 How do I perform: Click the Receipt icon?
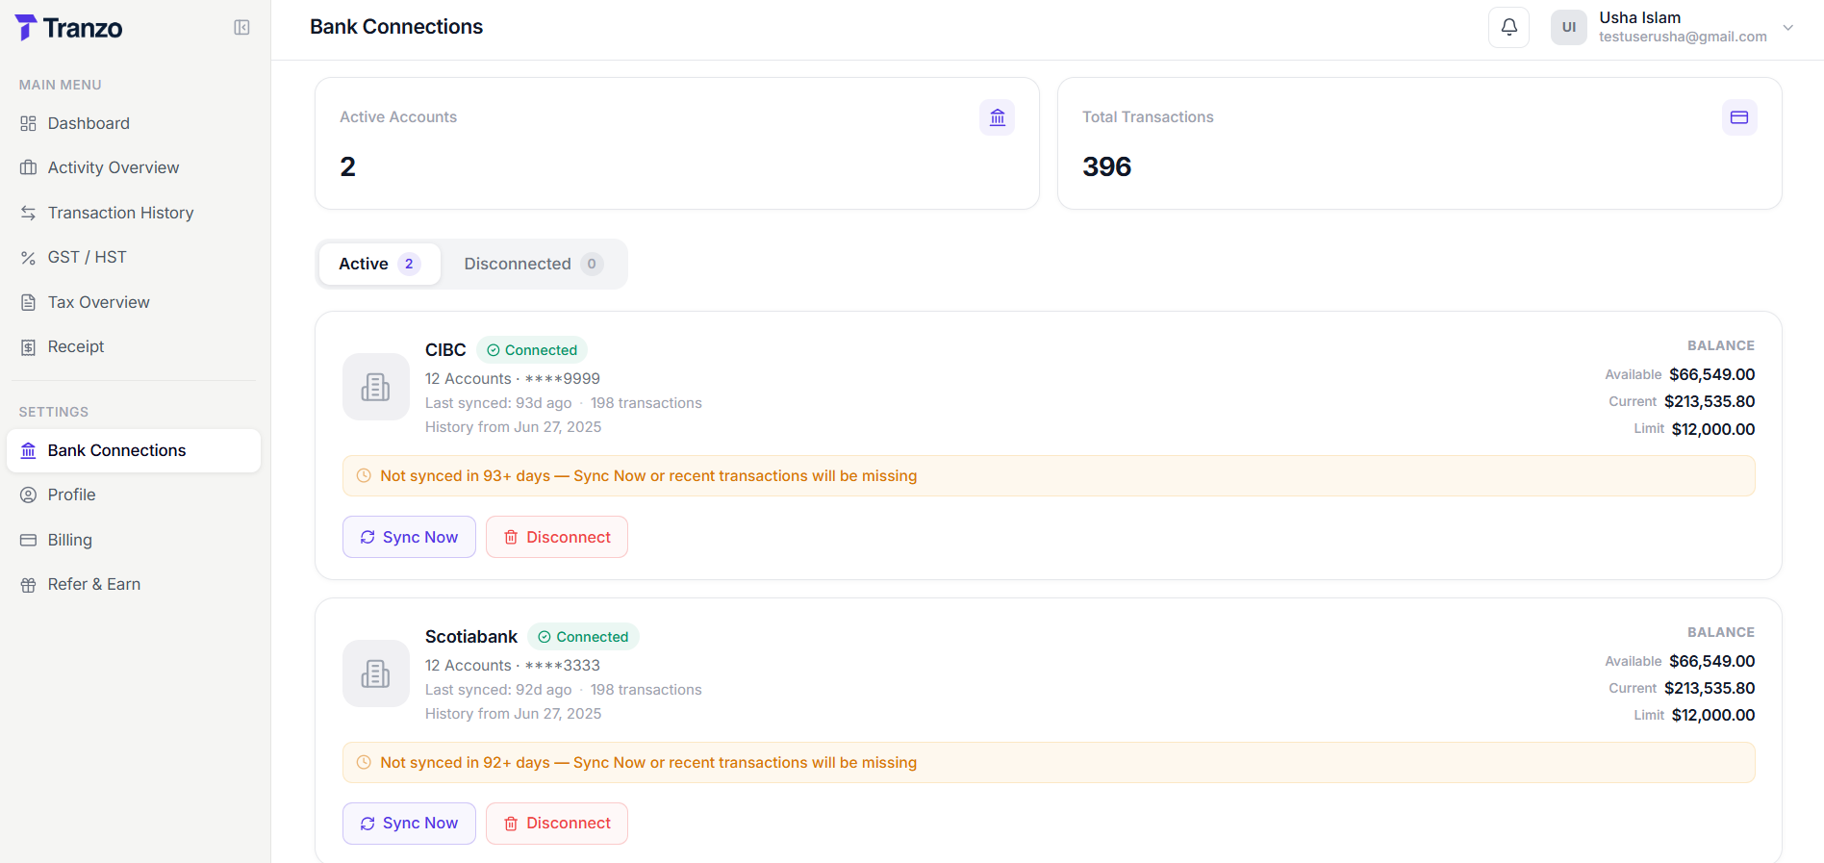28,347
